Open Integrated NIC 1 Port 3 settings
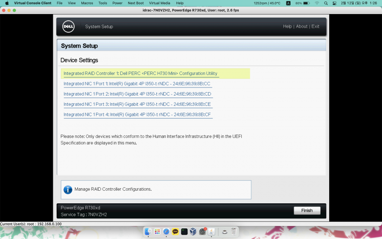This screenshot has height=239, width=382. 137,104
